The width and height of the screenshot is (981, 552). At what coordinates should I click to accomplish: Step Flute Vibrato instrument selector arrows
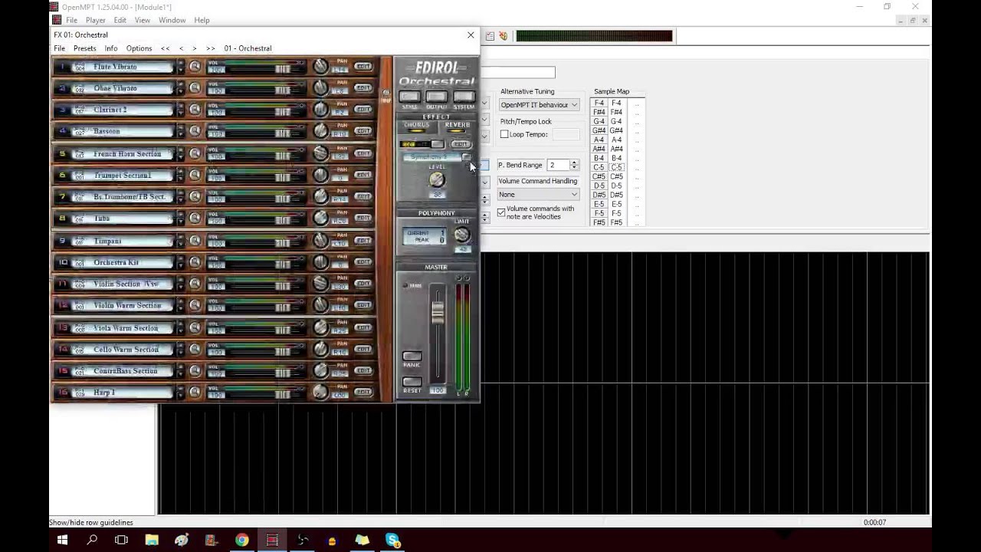[x=181, y=67]
